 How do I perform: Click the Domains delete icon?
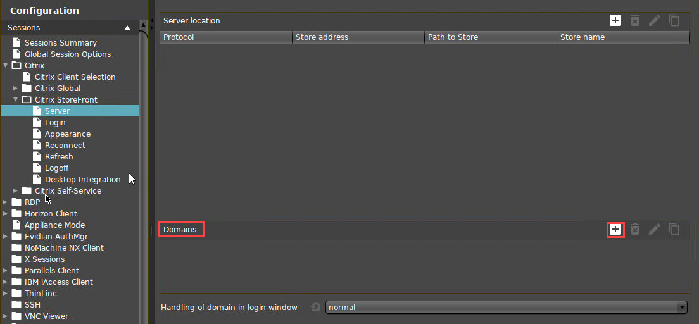pyautogui.click(x=635, y=229)
